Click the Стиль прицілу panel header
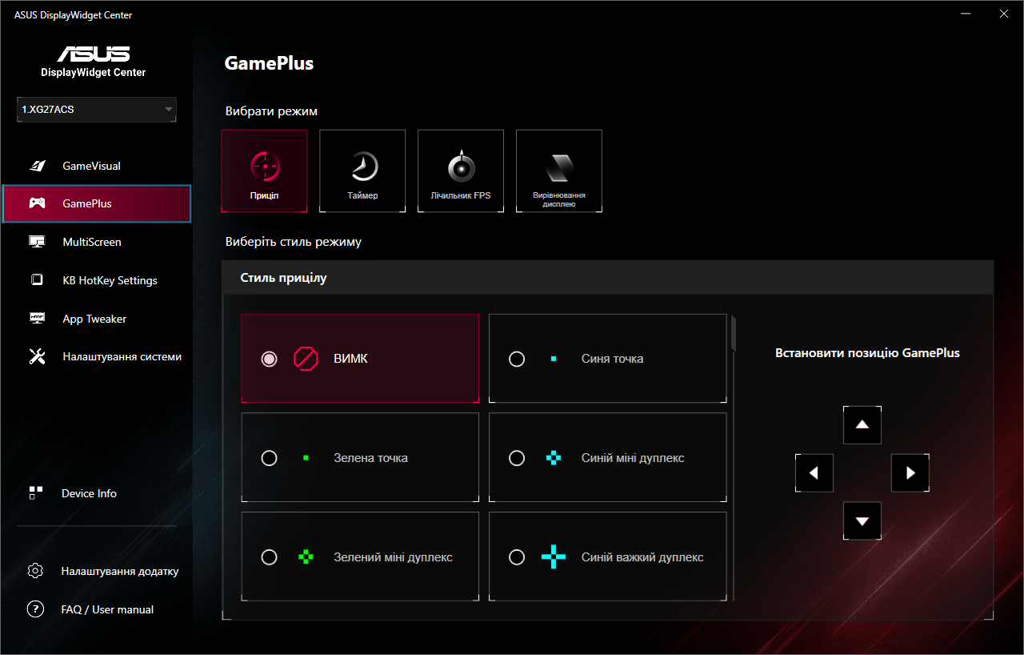This screenshot has width=1024, height=655. point(607,278)
